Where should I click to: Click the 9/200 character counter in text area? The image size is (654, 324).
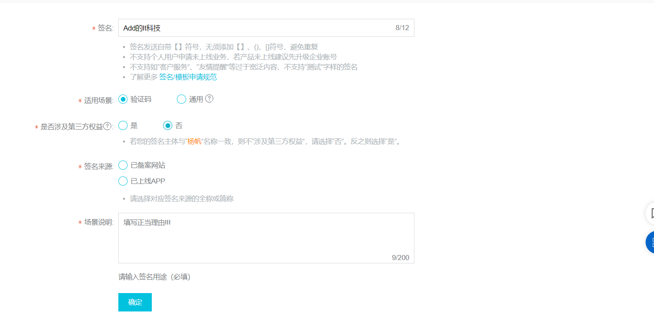coord(401,258)
